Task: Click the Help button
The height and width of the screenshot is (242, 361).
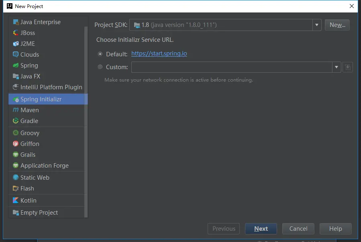Action: (335, 229)
